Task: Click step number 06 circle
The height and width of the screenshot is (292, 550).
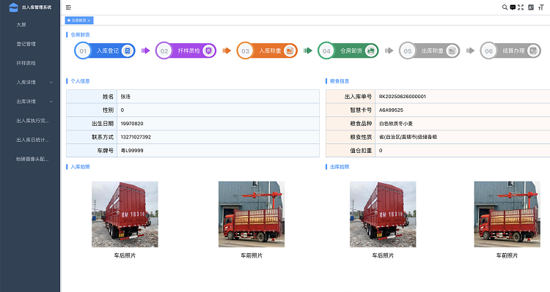Action: [x=488, y=50]
